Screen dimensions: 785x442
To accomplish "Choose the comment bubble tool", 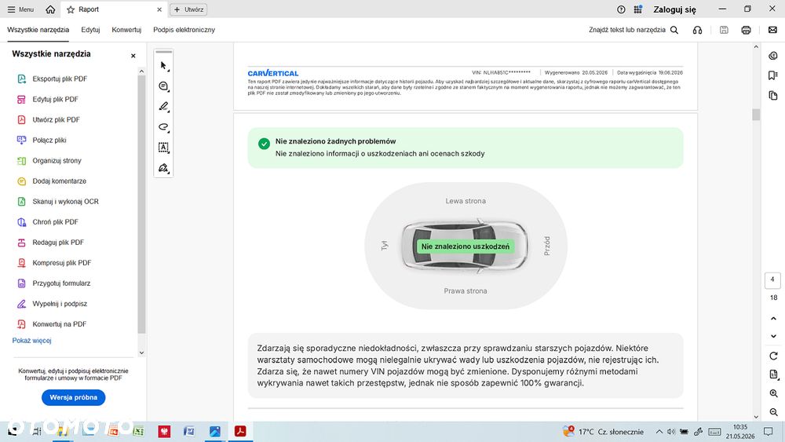I will pyautogui.click(x=164, y=86).
